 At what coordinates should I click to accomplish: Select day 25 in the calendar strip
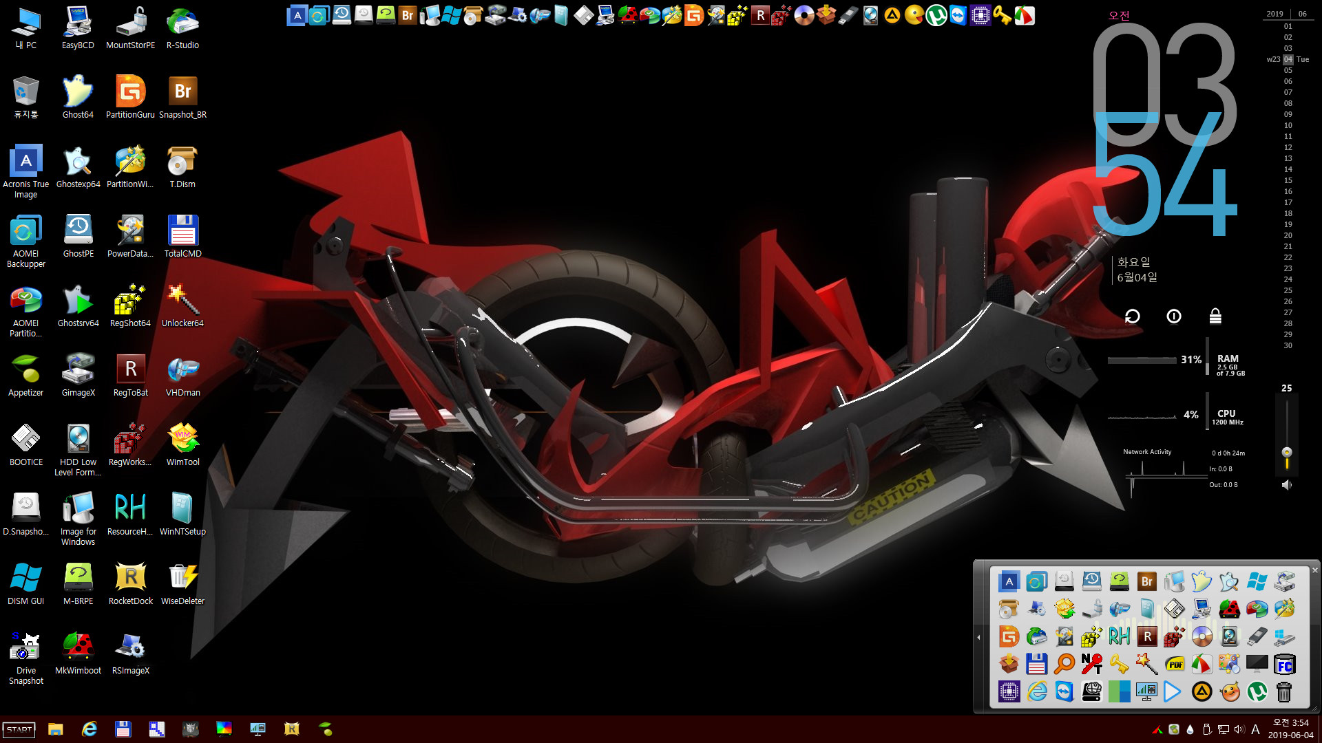[1288, 290]
